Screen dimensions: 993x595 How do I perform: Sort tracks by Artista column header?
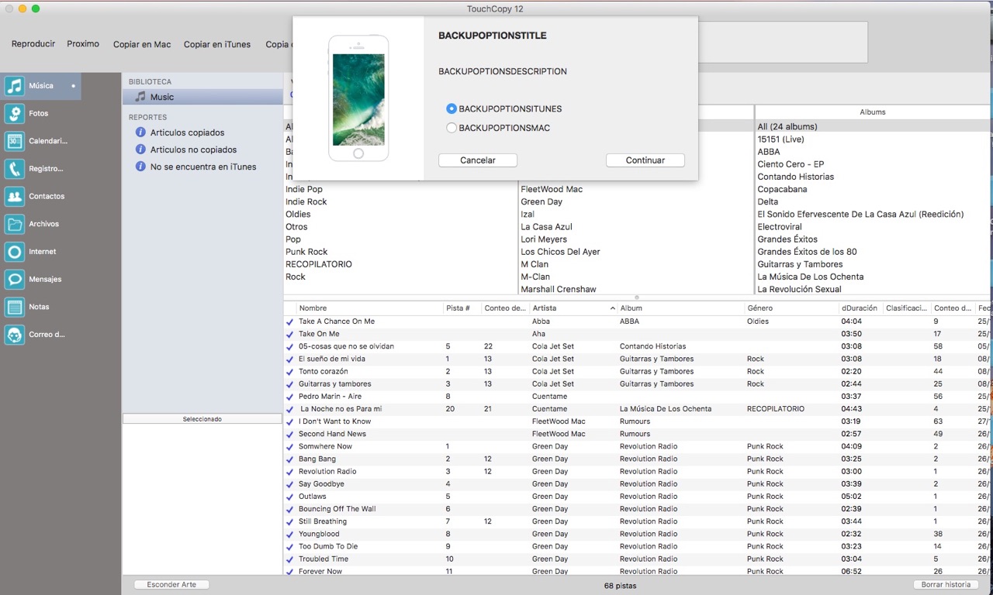(573, 308)
